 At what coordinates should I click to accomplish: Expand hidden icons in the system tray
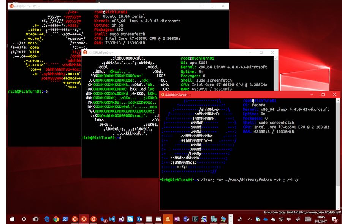[249, 219]
